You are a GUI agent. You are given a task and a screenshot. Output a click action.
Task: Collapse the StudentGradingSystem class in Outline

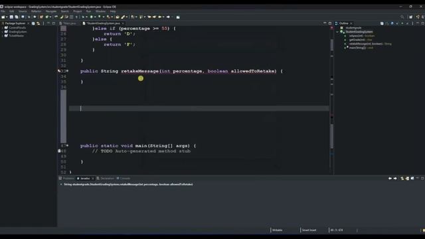337,32
